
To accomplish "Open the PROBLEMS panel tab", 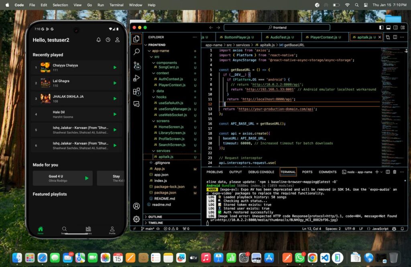I will 214,172.
